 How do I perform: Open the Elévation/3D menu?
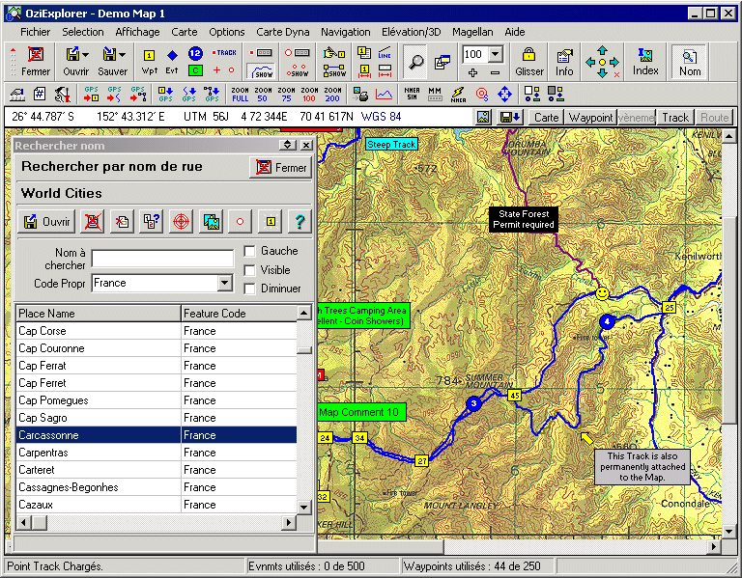(x=411, y=32)
